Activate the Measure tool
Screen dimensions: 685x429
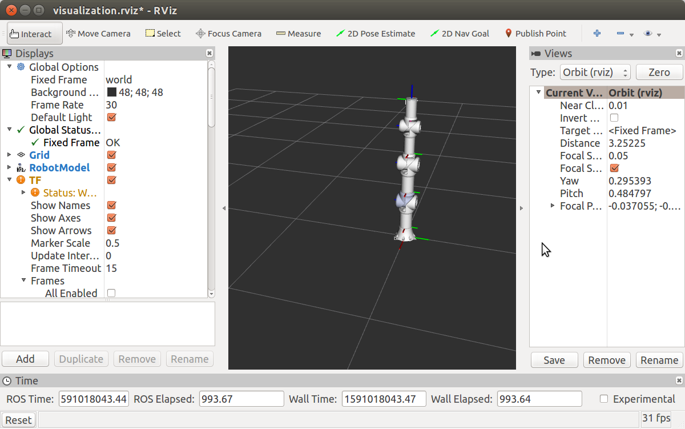[298, 33]
